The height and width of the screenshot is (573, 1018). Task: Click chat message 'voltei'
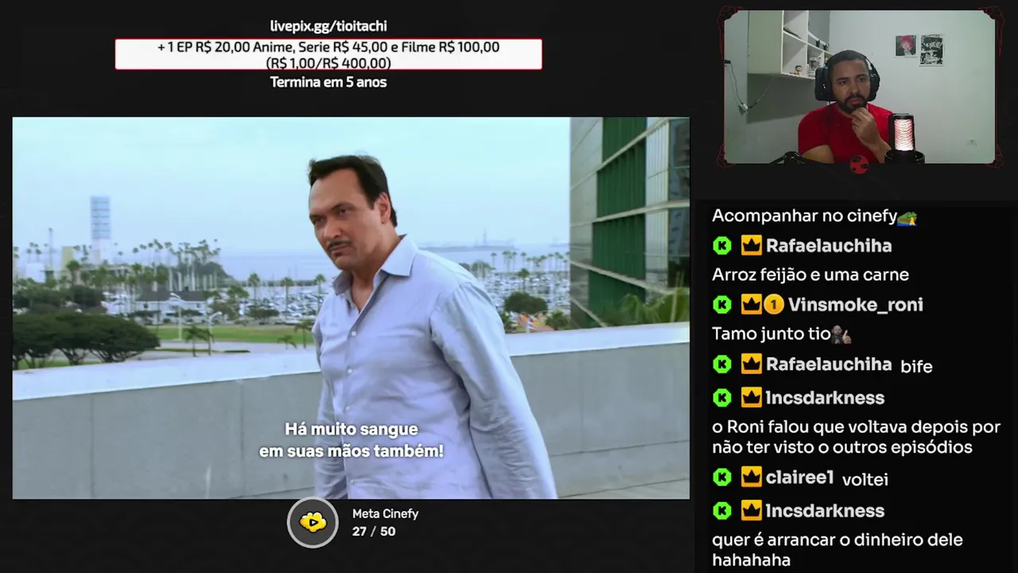click(865, 479)
